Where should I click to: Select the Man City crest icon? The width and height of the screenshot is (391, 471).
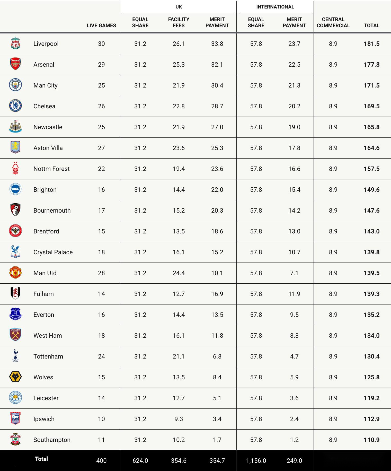(15, 85)
